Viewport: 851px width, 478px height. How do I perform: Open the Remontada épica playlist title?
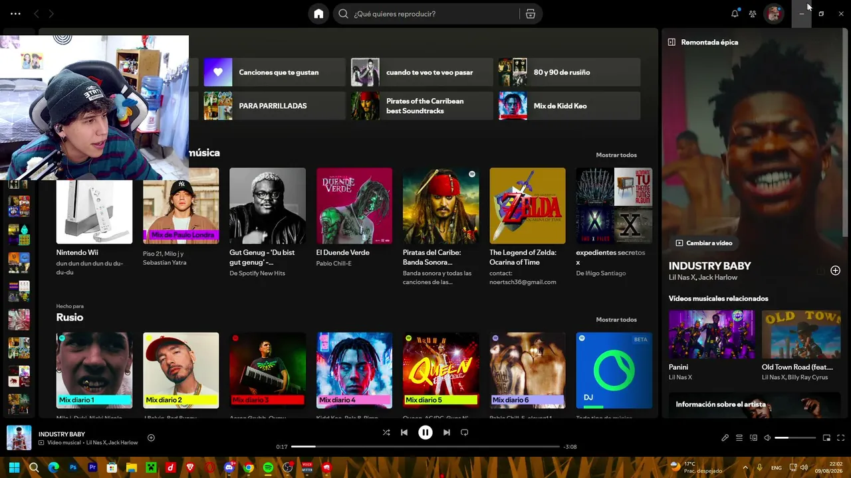point(709,42)
